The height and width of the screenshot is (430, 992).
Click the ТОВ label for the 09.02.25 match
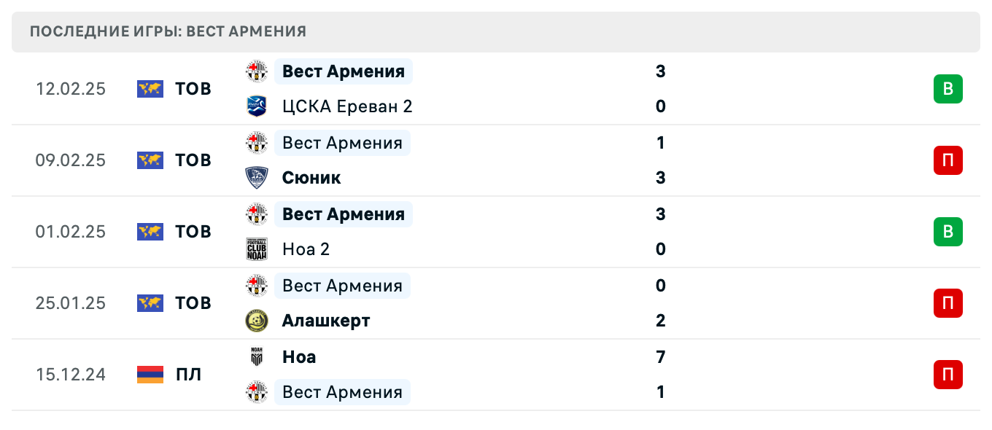192,160
